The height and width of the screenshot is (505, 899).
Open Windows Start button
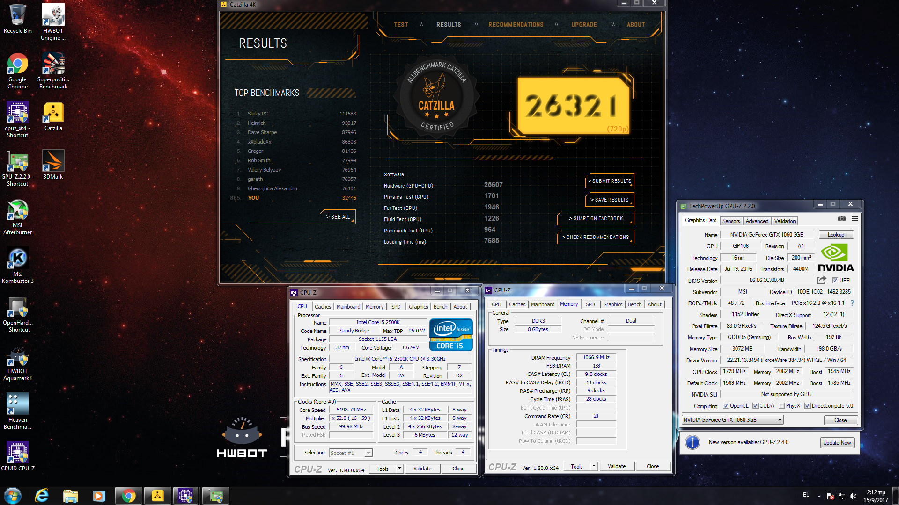click(x=13, y=496)
